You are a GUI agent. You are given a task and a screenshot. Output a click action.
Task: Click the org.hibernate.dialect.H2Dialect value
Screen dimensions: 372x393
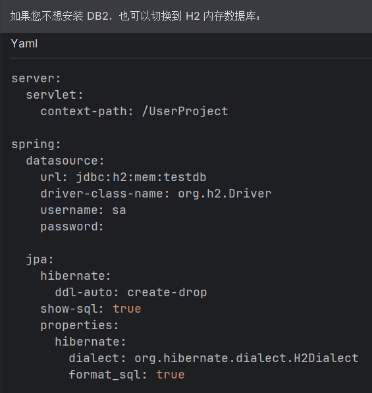[246, 358]
